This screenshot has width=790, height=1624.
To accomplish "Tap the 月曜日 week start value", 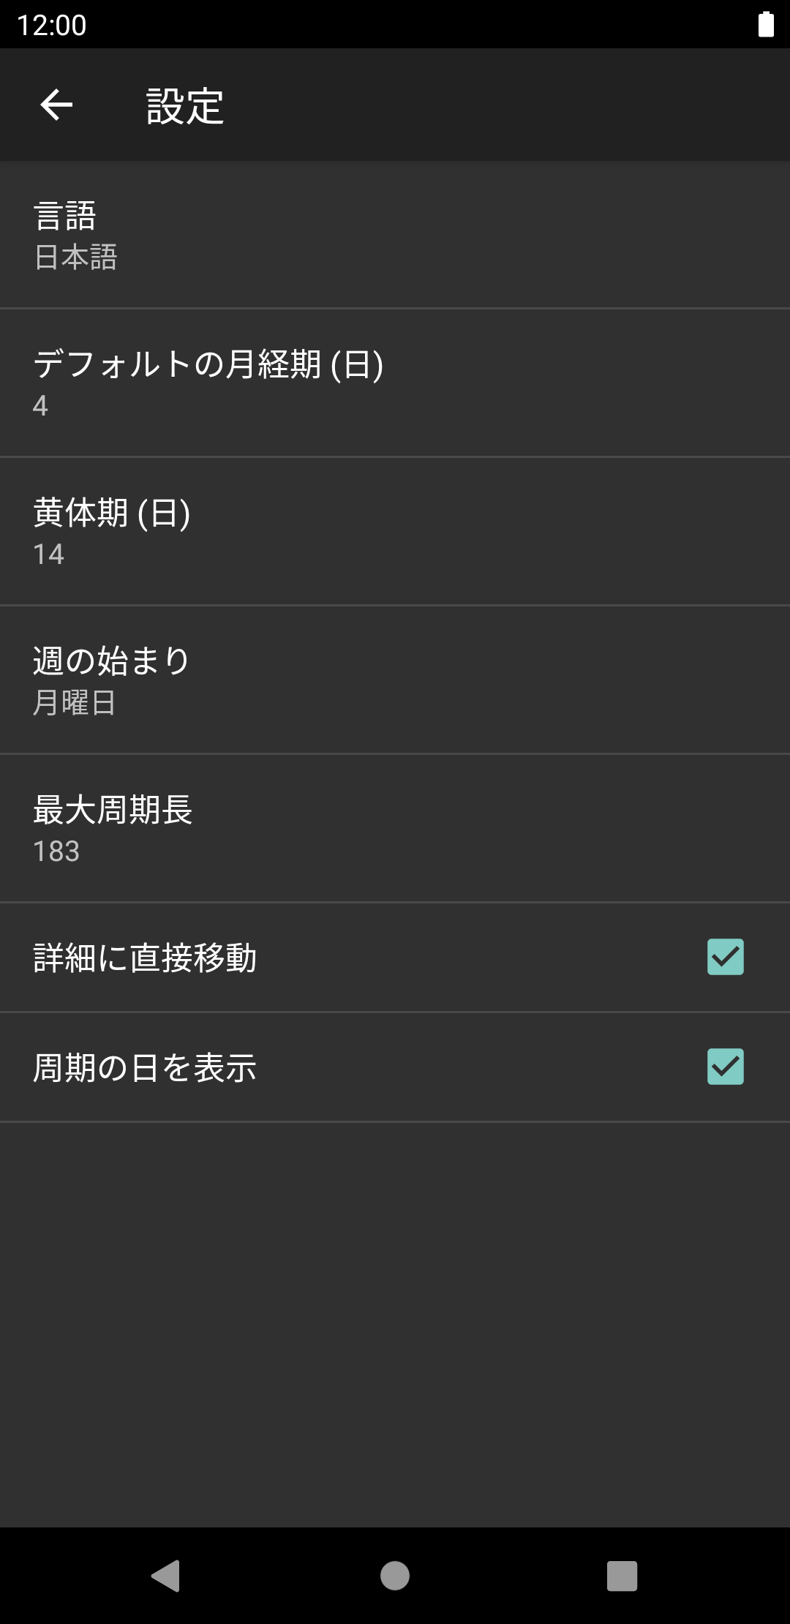I will click(75, 703).
